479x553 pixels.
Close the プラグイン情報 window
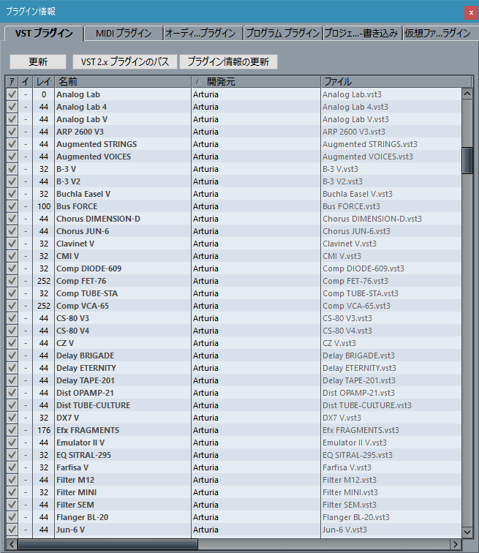coord(471,12)
